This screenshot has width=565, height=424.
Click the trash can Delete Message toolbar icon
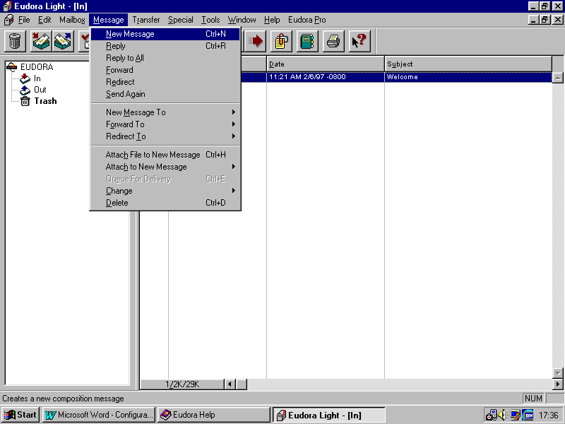tap(15, 41)
